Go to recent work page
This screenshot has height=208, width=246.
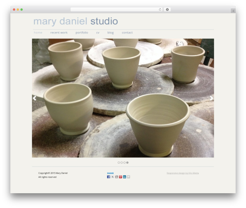pyautogui.click(x=59, y=32)
